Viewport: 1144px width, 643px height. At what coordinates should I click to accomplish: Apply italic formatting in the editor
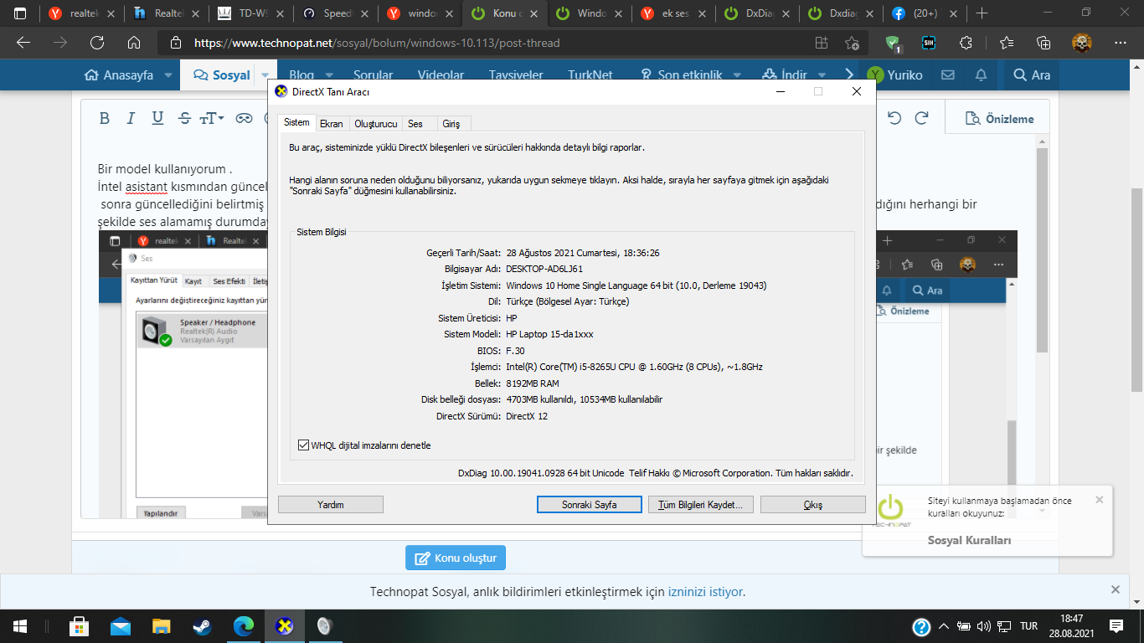coord(131,119)
